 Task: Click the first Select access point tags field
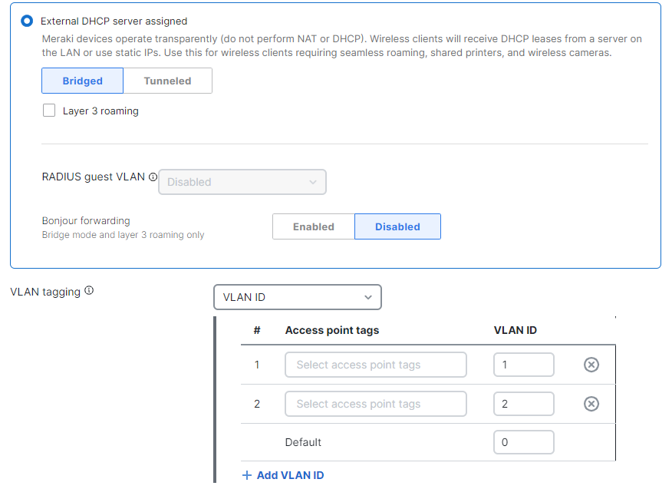(375, 365)
